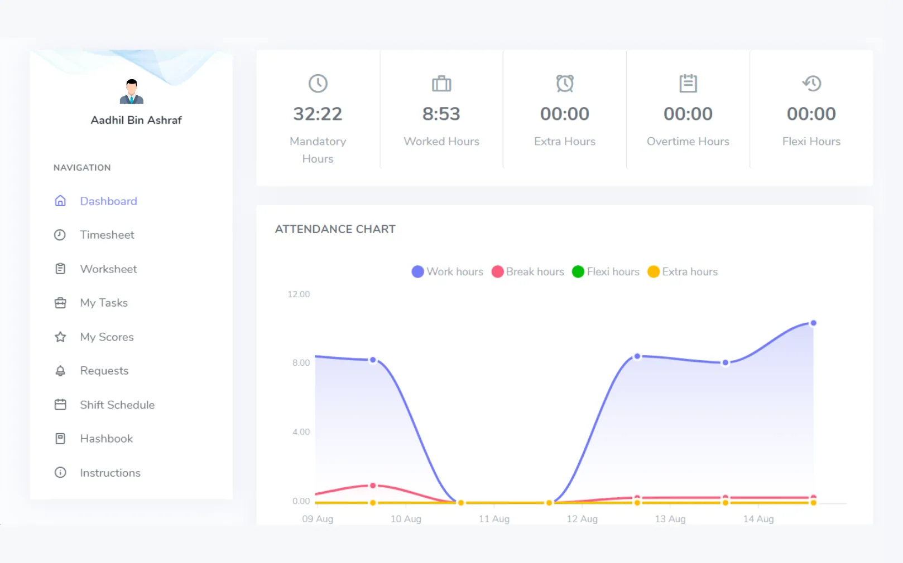
Task: Click the yellow Extra hours legend dot
Action: [x=654, y=271]
